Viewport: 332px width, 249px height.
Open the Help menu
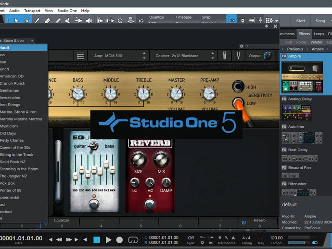click(85, 11)
